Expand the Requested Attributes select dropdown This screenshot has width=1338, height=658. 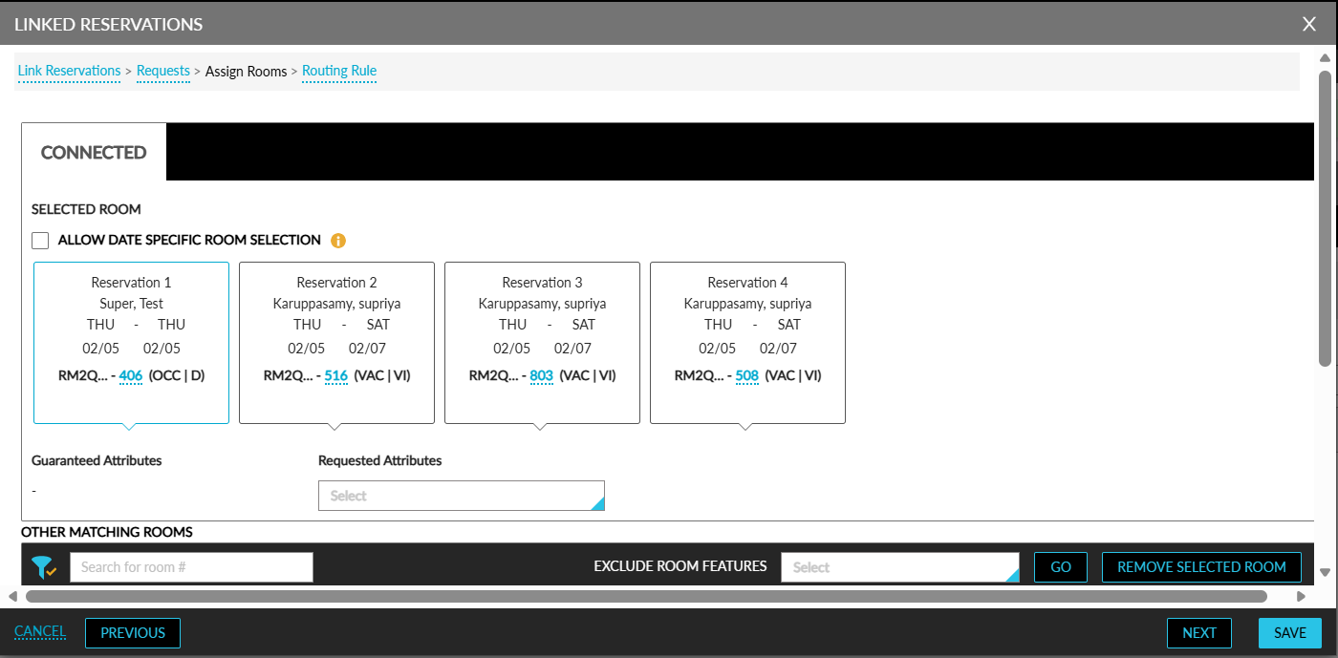coord(462,496)
